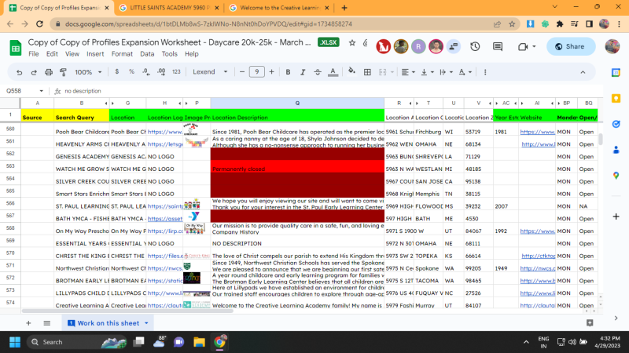Add a new sheet with plus

[28, 323]
